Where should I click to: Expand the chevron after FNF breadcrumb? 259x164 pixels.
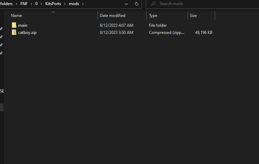point(31,4)
